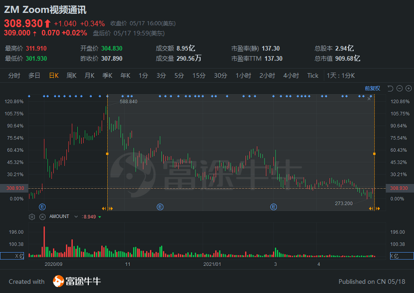Click the left range boundary arrows handle
414x293 pixels.
point(107,208)
